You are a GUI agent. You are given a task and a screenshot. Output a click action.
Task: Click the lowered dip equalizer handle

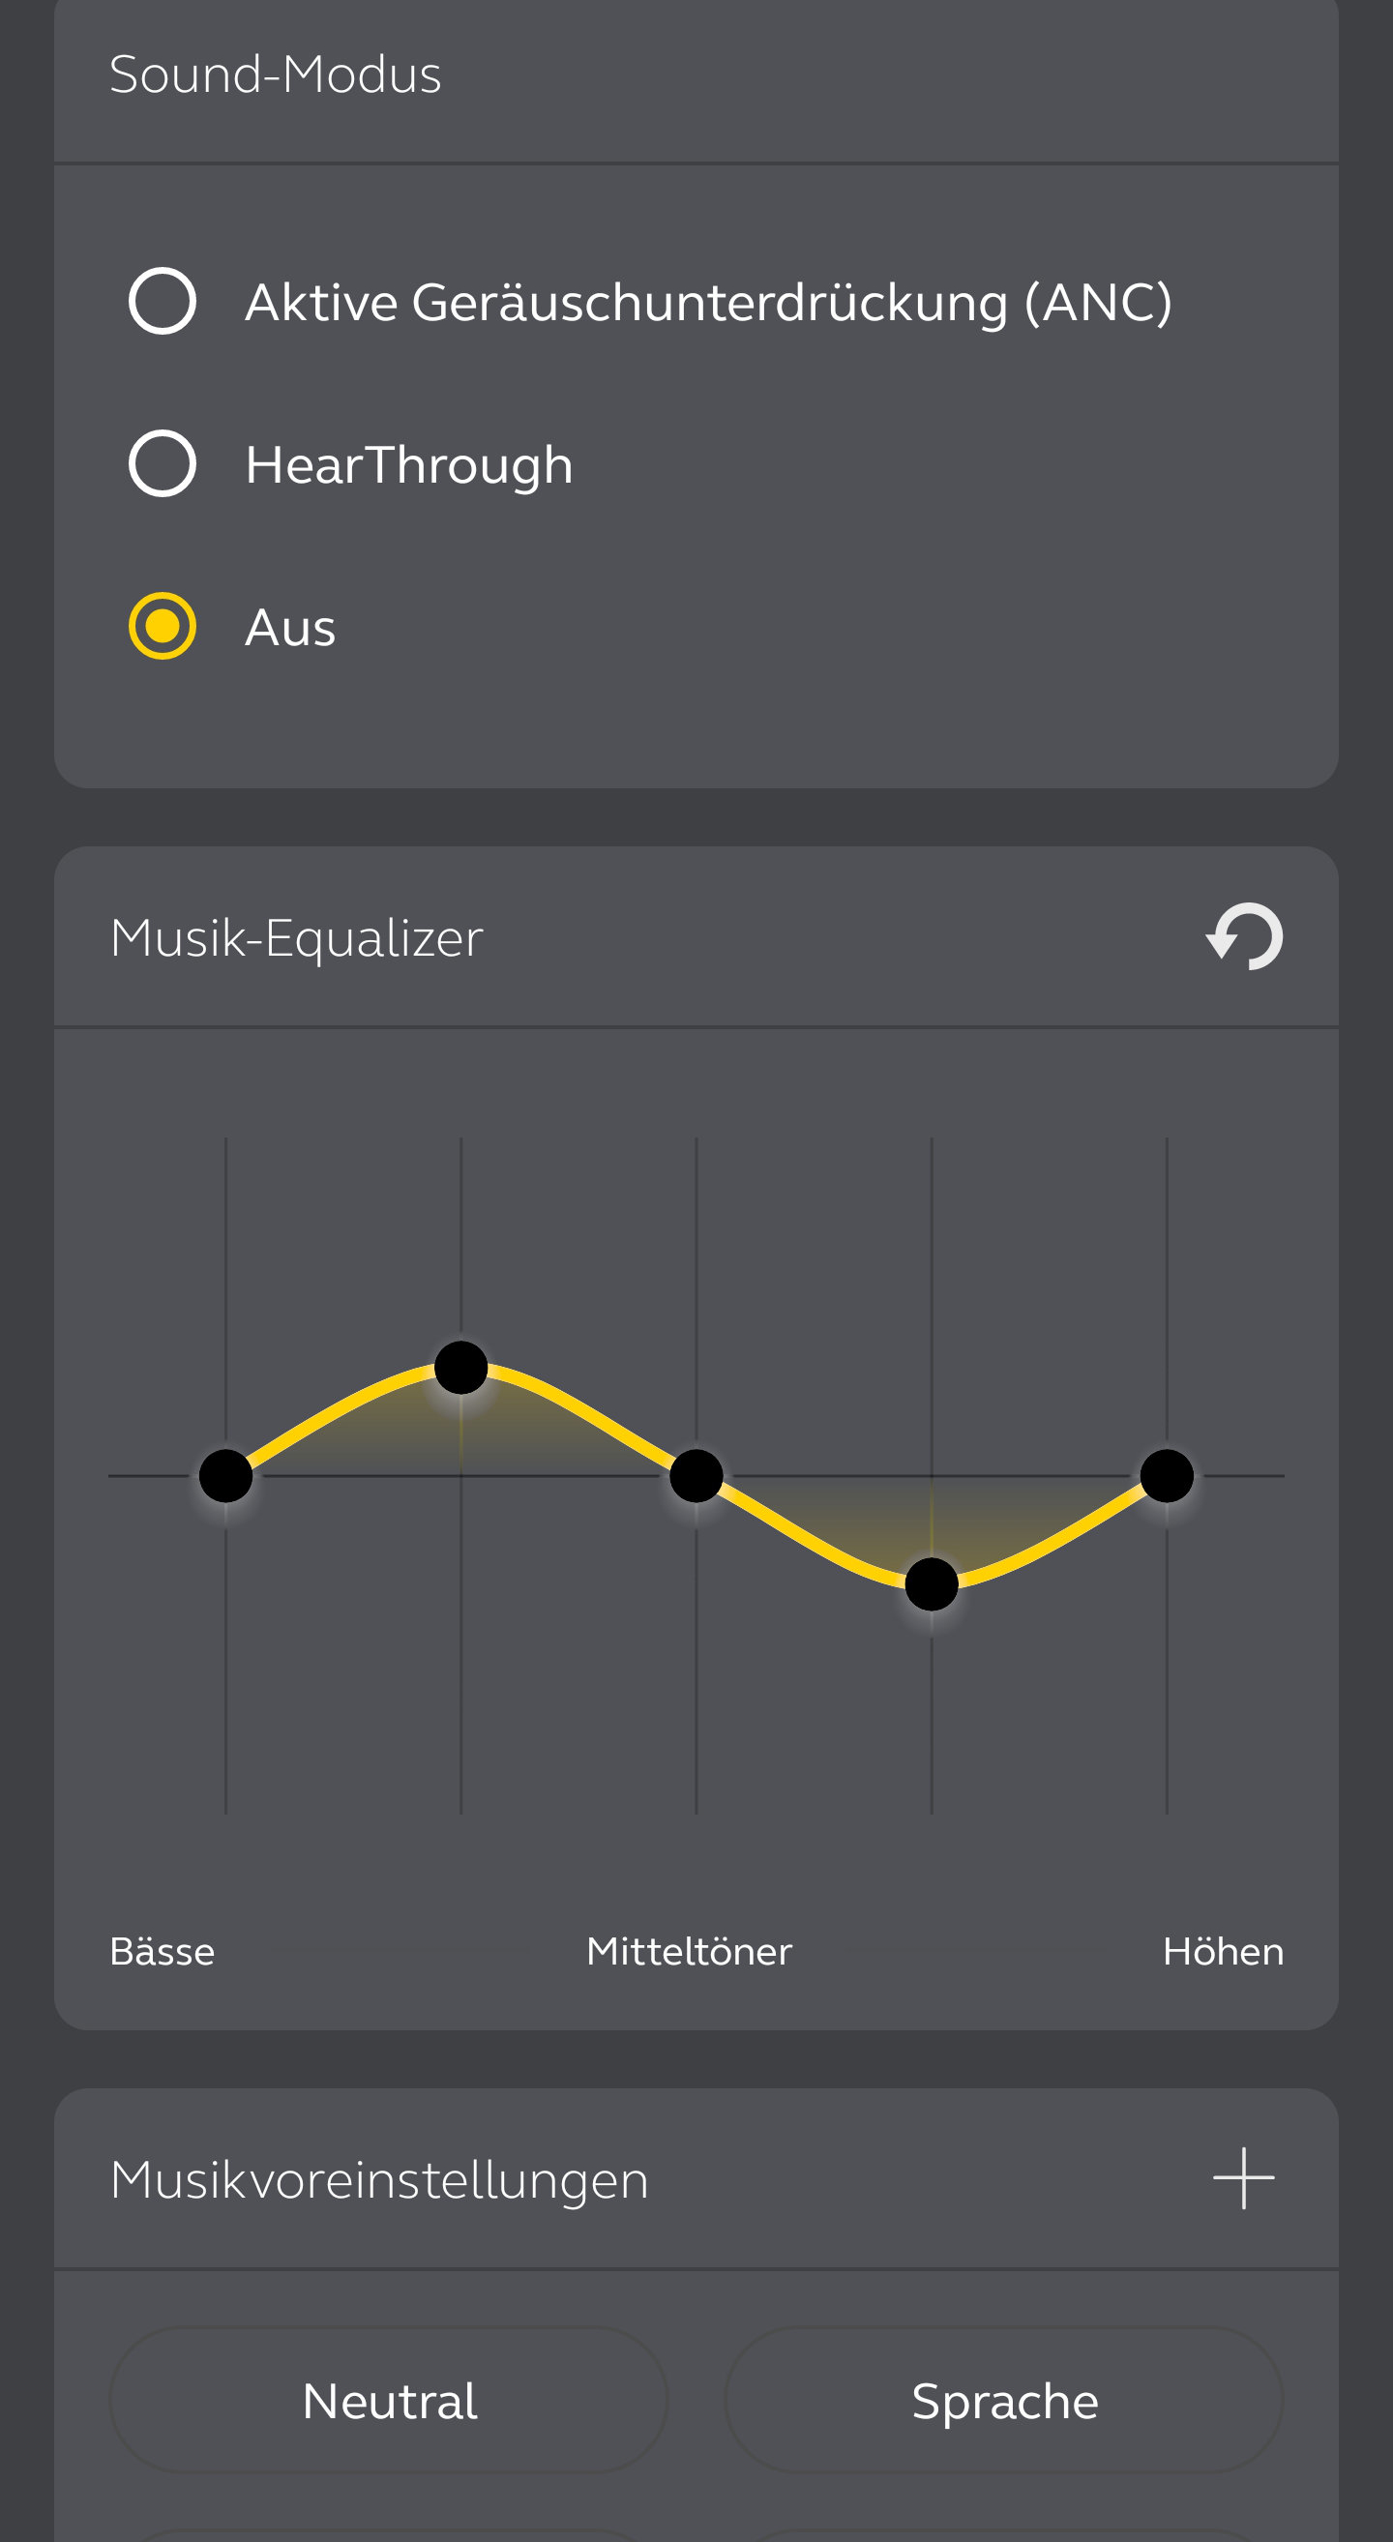(932, 1583)
